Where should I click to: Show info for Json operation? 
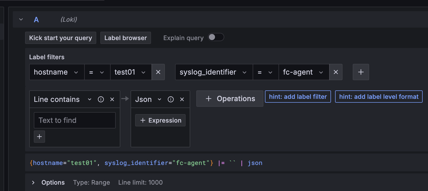171,99
